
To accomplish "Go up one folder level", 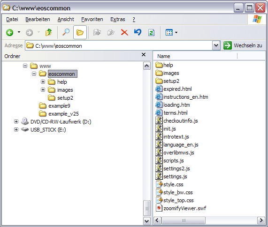I will [x=48, y=32].
